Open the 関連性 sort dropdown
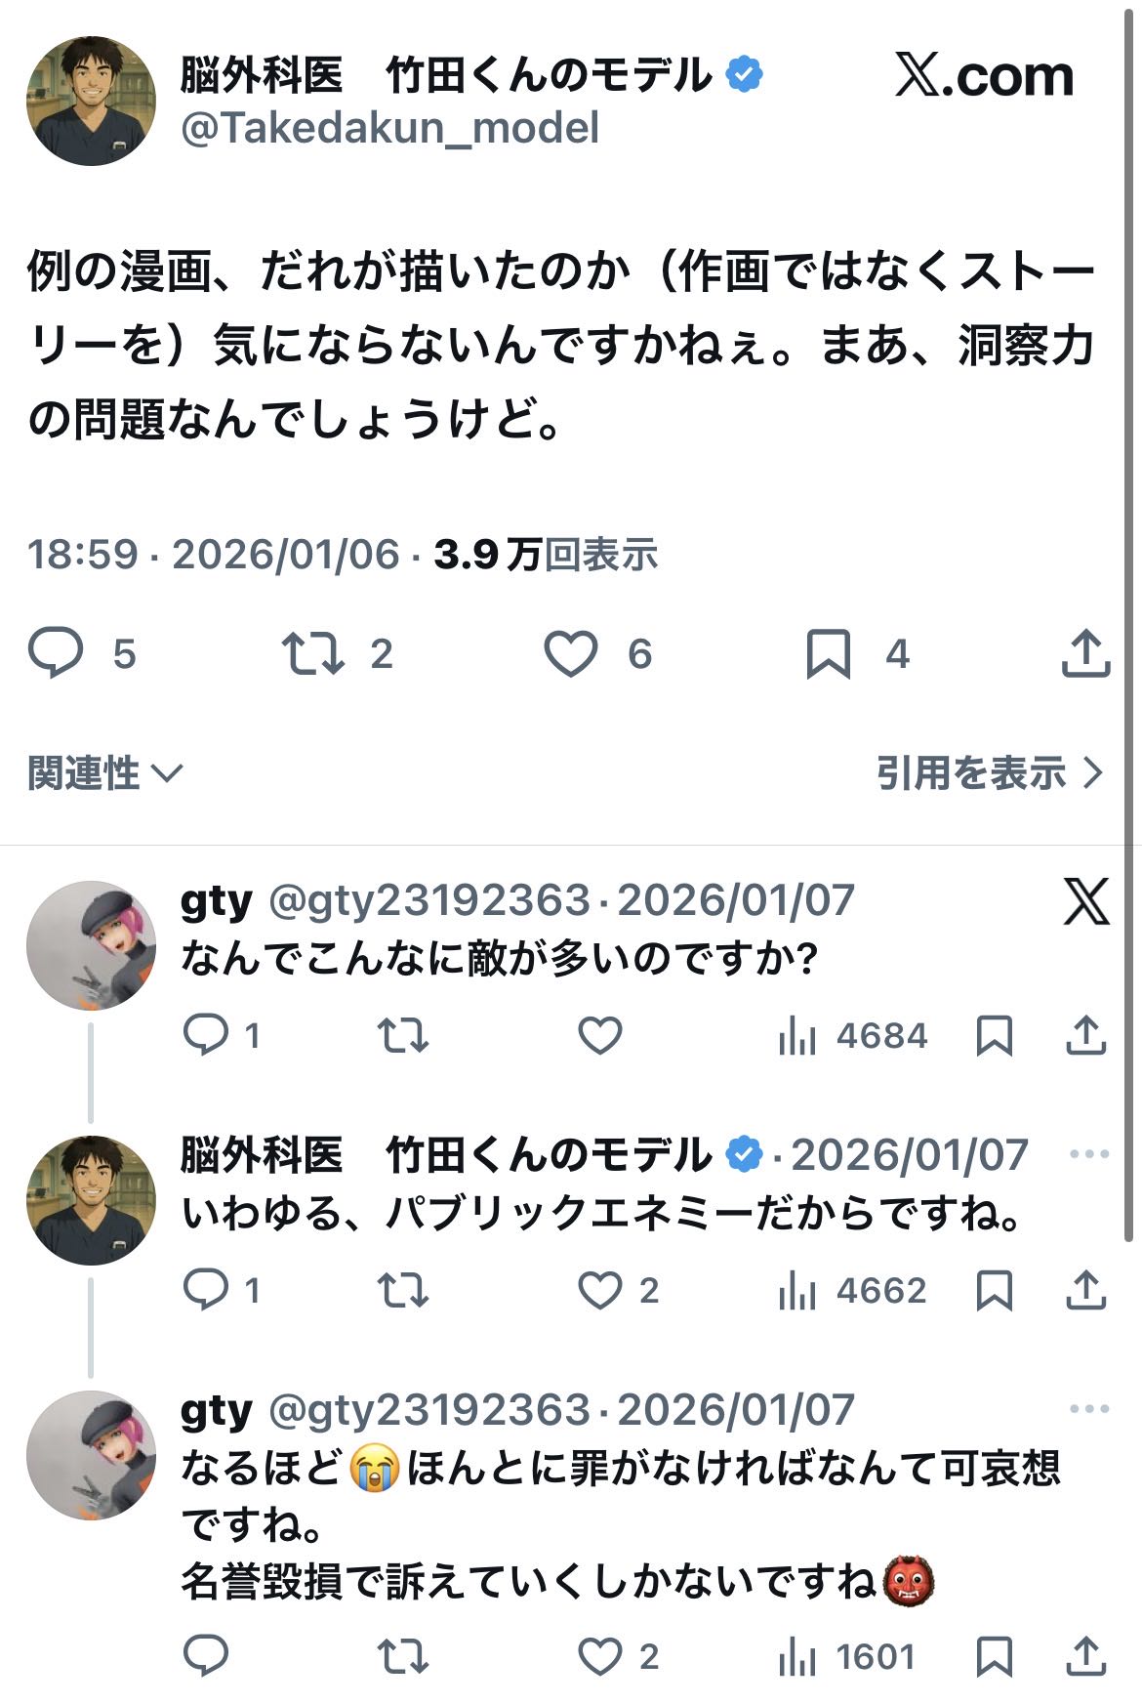Viewport: 1142px width, 1704px height. pos(104,773)
